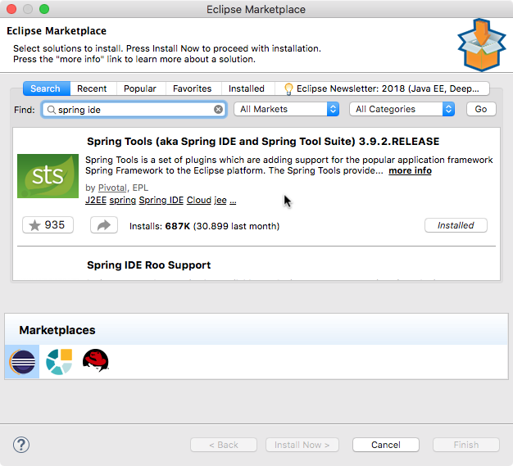Open the Red Hat marketplace icon

coord(95,361)
